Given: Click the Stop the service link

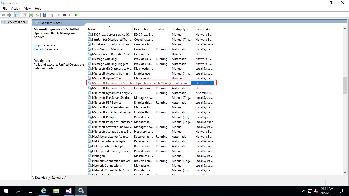Looking at the screenshot, I should coord(37,45).
